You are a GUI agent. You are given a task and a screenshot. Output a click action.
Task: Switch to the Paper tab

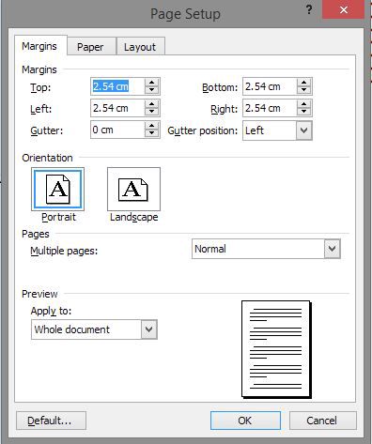click(90, 47)
